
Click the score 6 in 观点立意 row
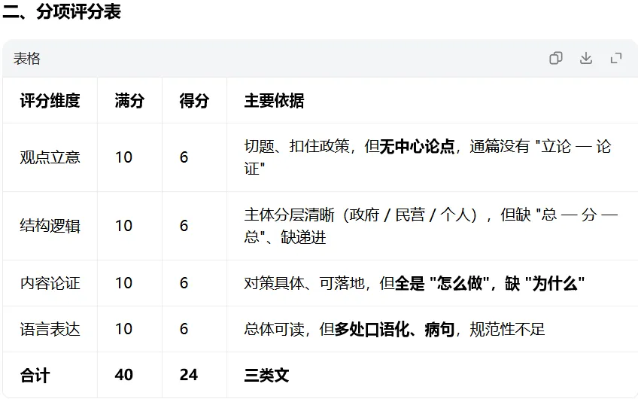tap(184, 157)
